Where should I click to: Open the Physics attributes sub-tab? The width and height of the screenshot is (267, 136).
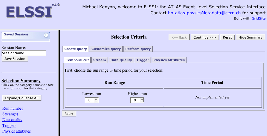(x=169, y=60)
